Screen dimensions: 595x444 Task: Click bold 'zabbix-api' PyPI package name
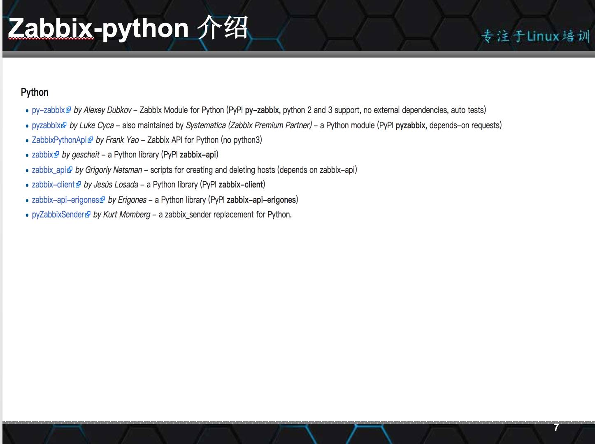[x=198, y=155]
